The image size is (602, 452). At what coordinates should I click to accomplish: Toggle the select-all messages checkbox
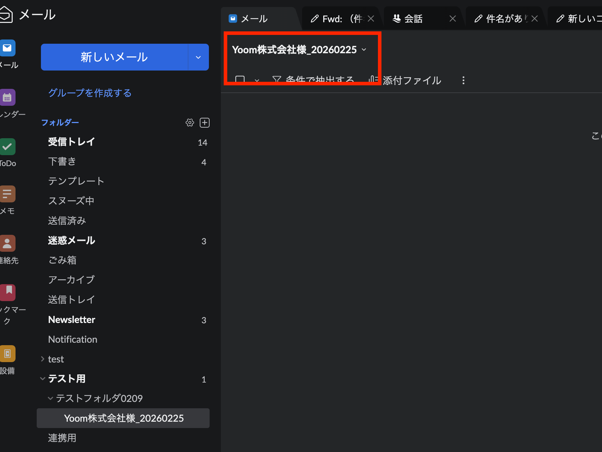pyautogui.click(x=240, y=80)
